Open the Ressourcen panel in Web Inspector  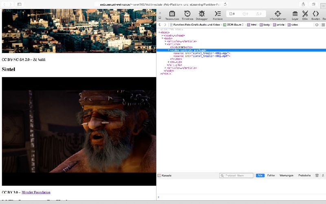(172, 16)
